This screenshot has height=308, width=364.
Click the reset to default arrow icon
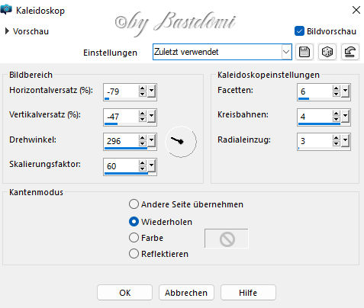pos(350,52)
